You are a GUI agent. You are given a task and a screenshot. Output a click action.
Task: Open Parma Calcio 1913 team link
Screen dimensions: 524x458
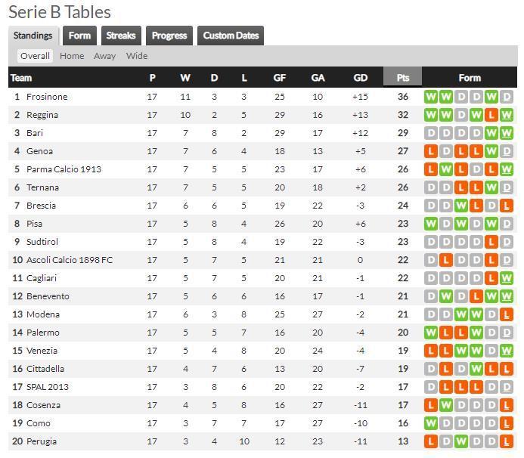64,169
